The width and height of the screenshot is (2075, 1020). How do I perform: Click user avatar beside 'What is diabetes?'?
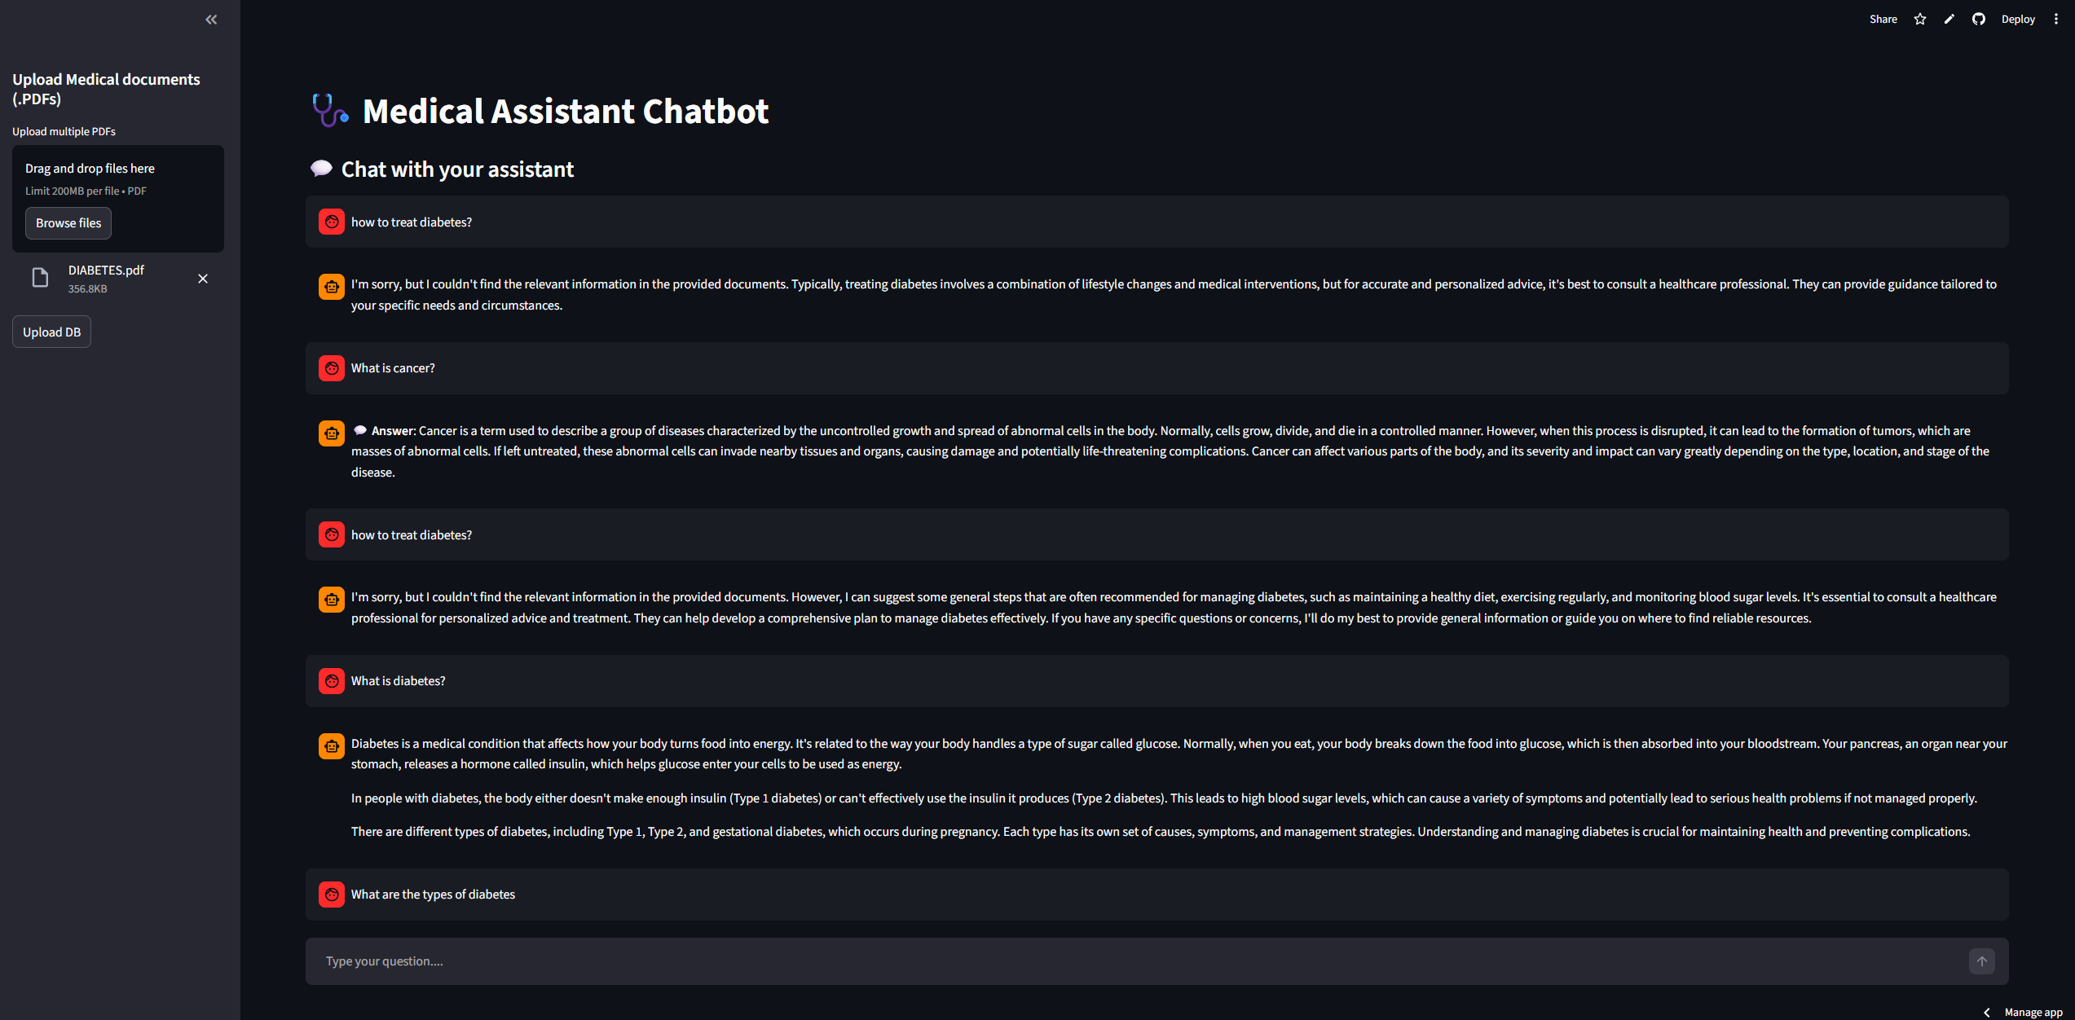tap(332, 681)
